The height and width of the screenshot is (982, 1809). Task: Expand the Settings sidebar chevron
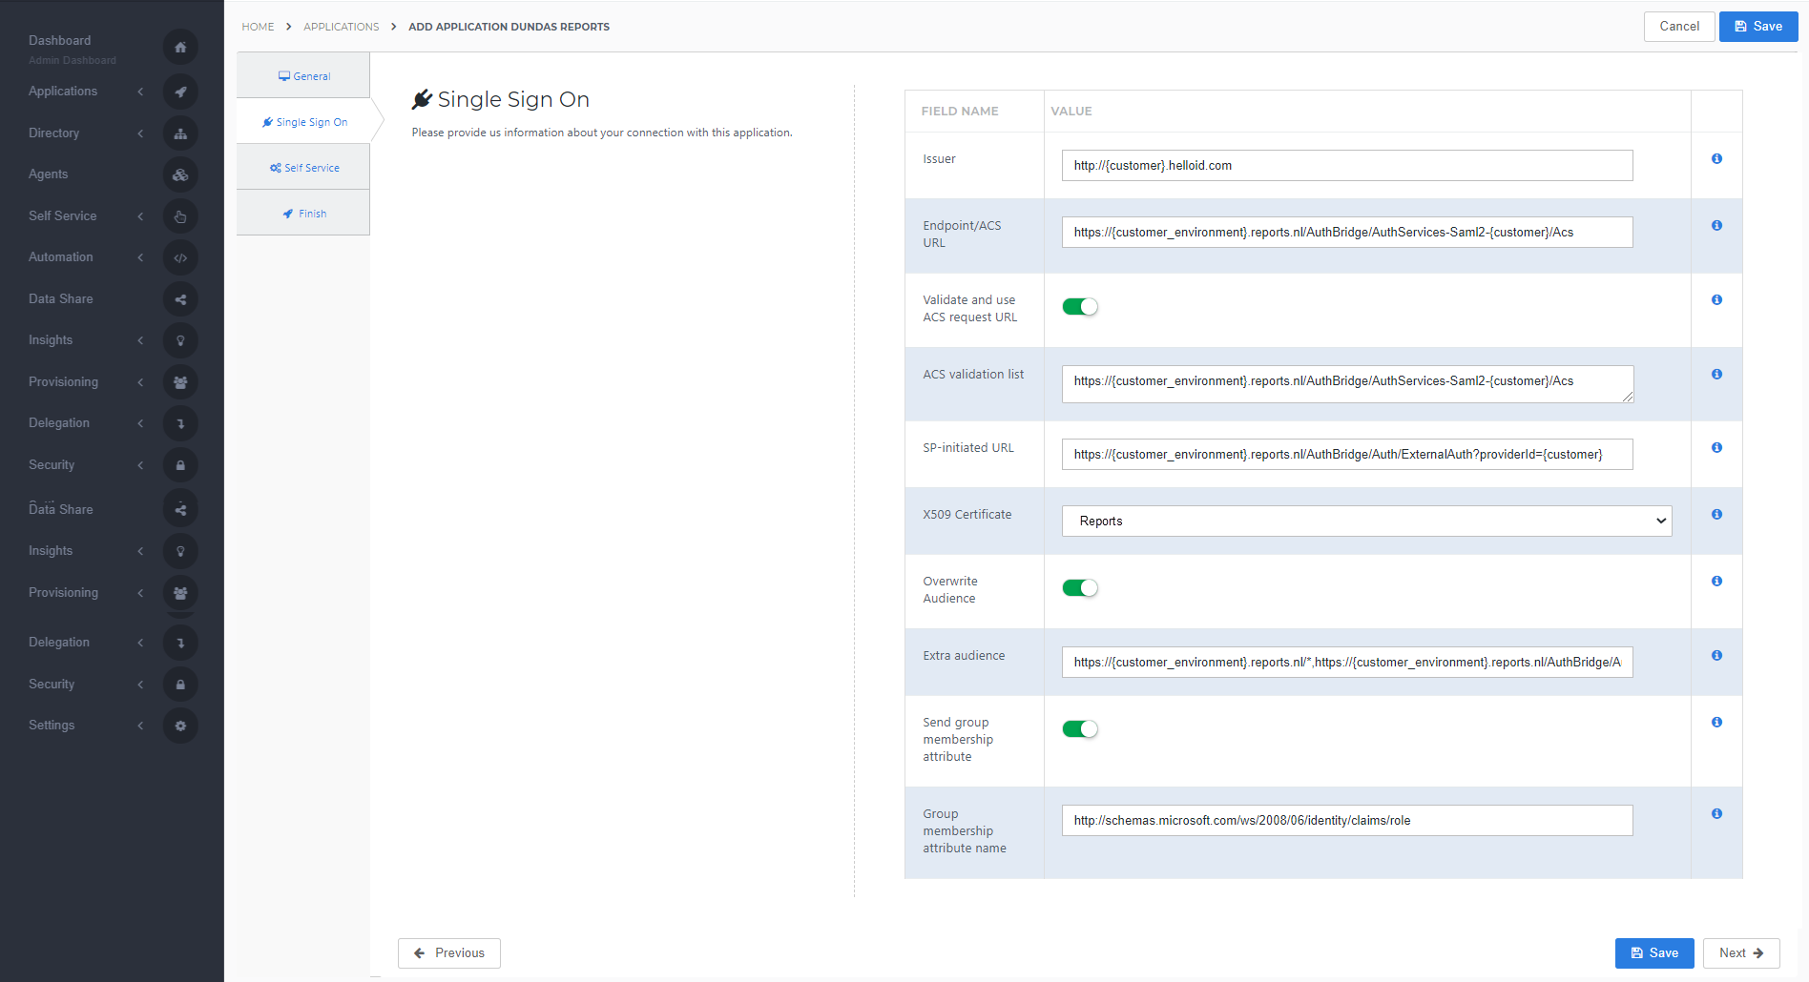[x=140, y=726]
